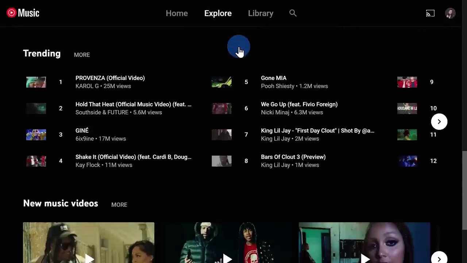Open the Gone MIA track thumbnail
The height and width of the screenshot is (263, 467).
221,82
